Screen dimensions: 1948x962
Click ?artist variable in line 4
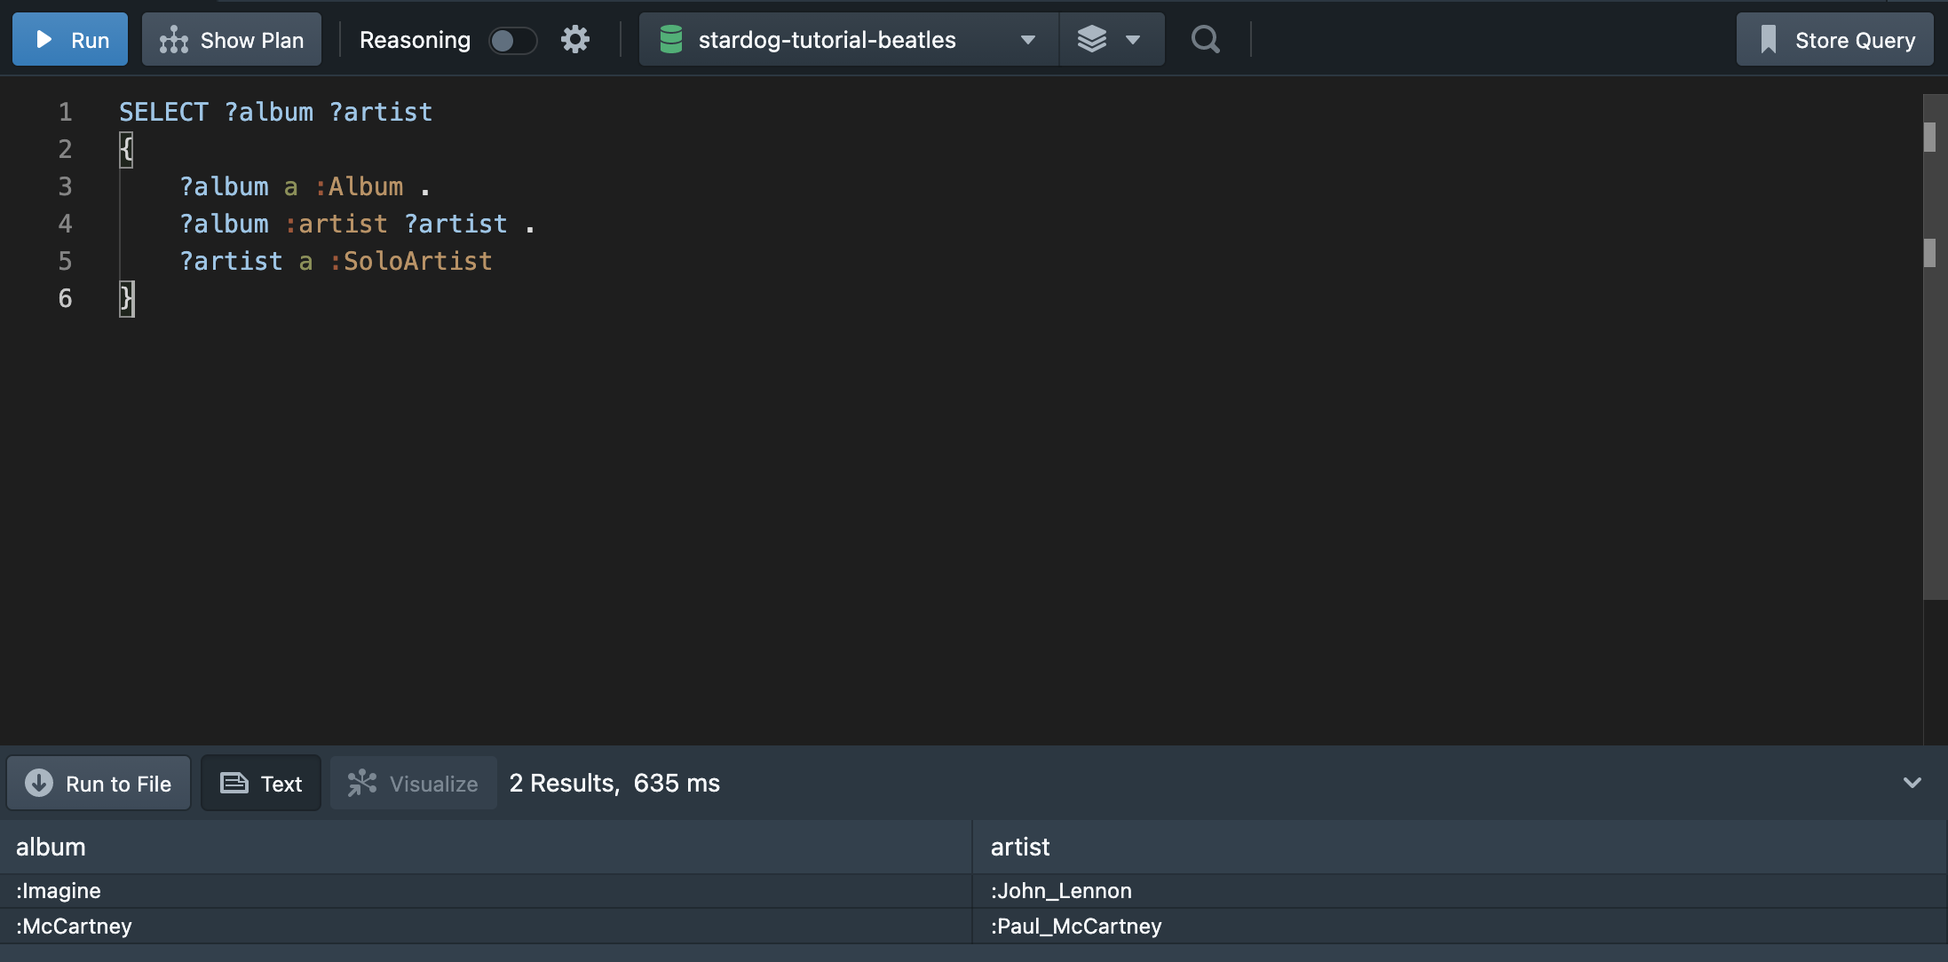point(455,224)
